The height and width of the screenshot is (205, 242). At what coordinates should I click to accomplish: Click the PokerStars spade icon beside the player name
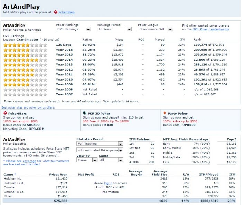pos(55,12)
